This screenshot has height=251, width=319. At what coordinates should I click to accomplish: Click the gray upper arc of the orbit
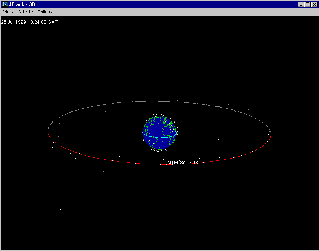(159, 101)
